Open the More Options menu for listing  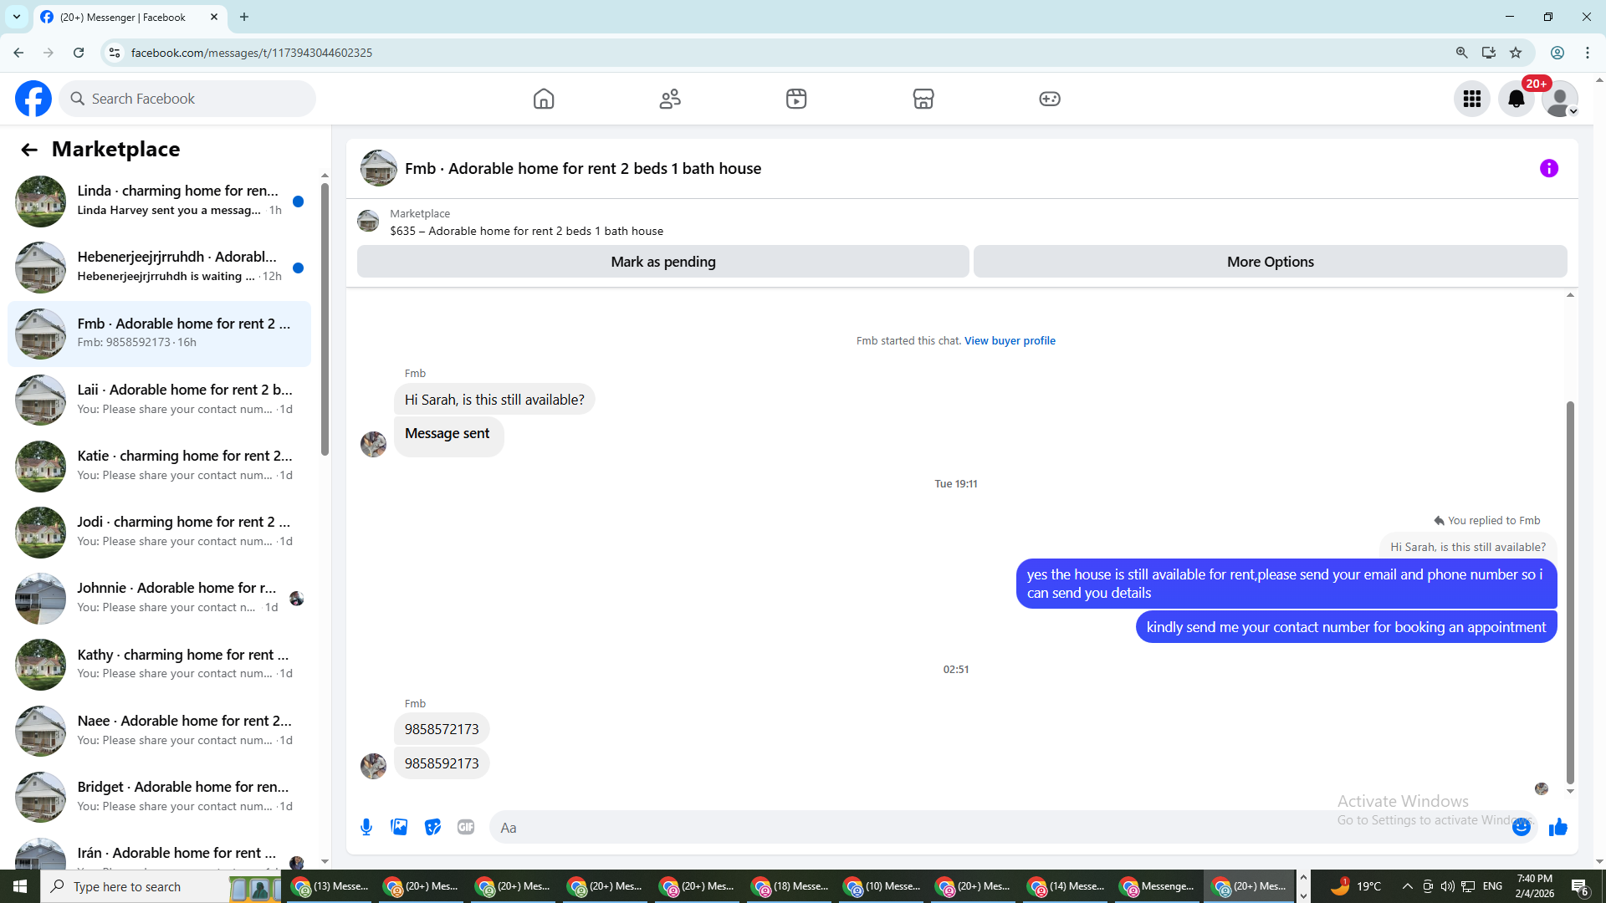point(1270,262)
